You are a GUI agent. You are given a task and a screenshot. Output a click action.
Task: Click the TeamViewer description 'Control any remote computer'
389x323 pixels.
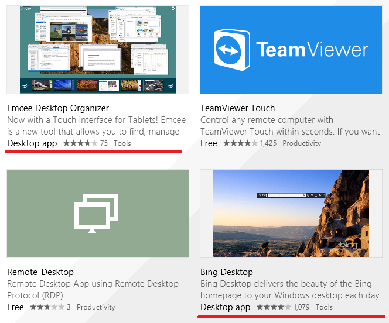pyautogui.click(x=290, y=126)
